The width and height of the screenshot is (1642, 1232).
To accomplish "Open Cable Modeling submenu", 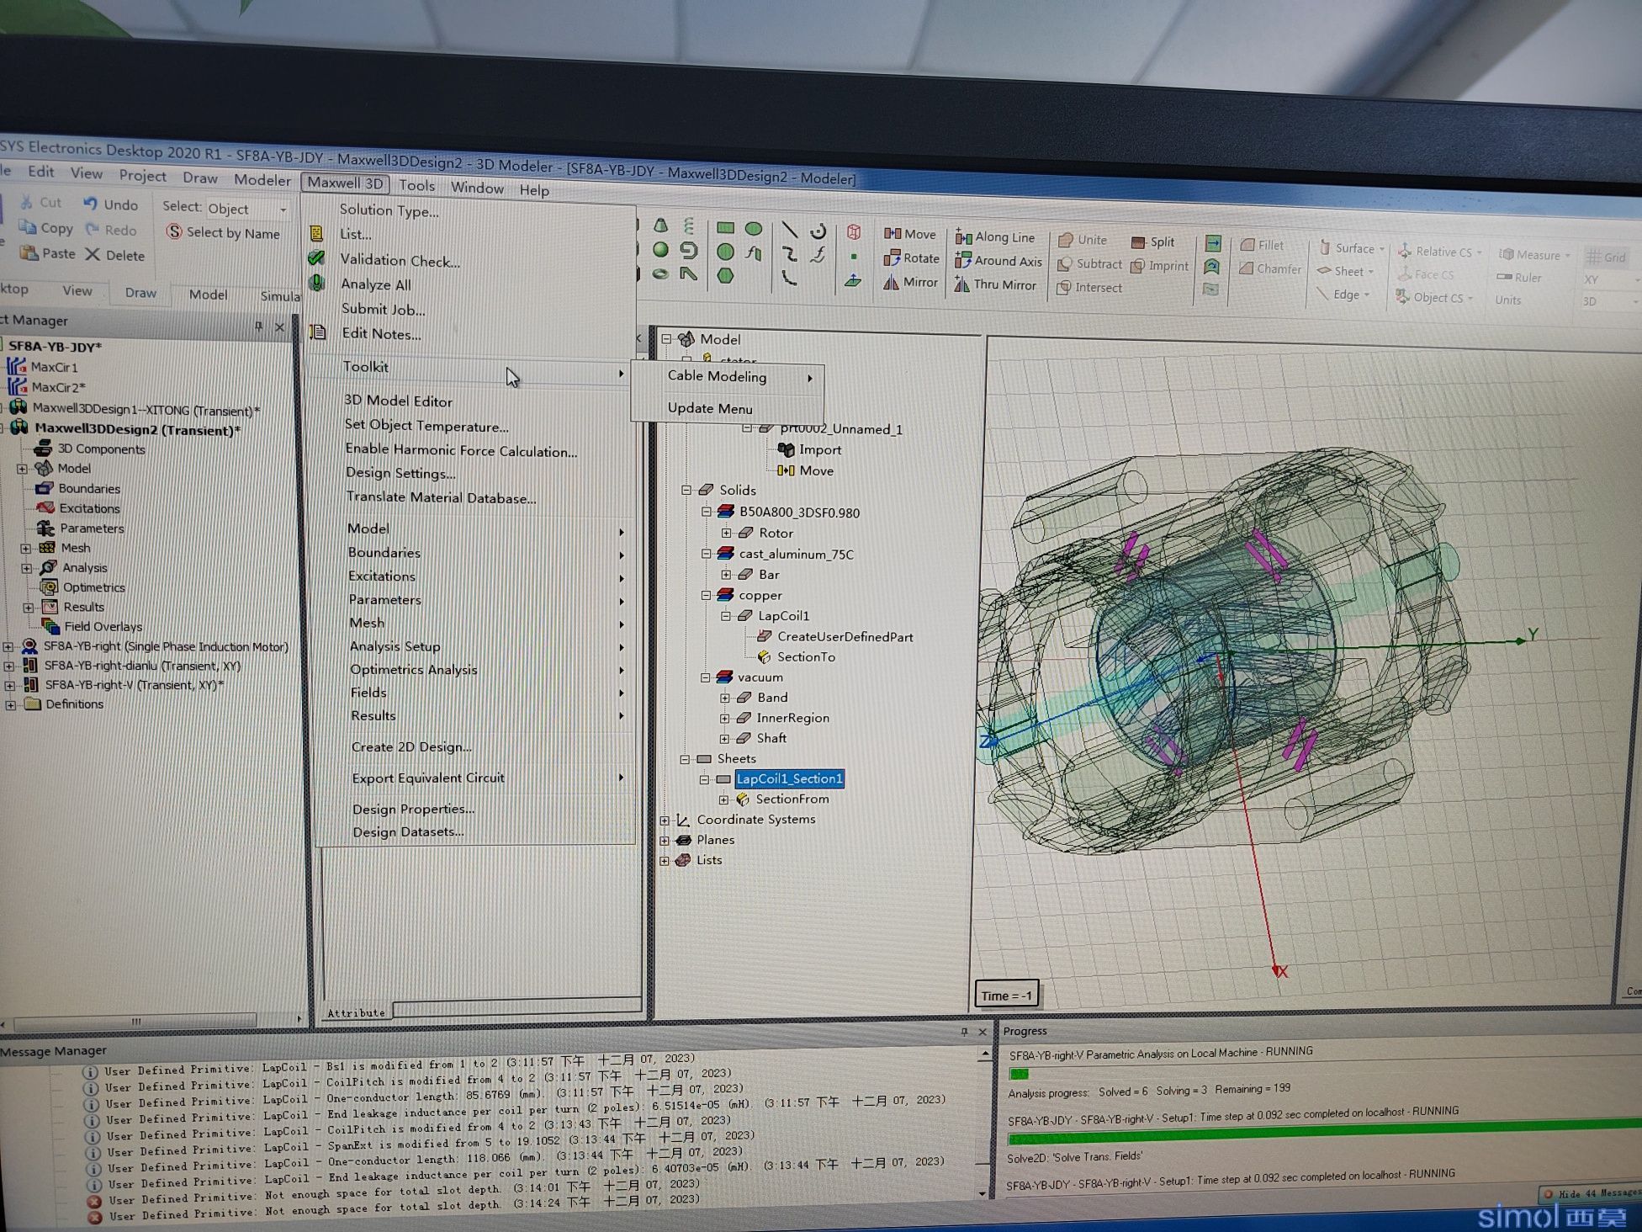I will click(x=728, y=376).
